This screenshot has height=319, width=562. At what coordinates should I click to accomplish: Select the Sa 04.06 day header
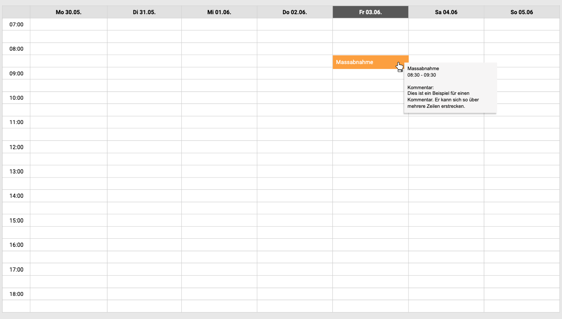click(446, 12)
